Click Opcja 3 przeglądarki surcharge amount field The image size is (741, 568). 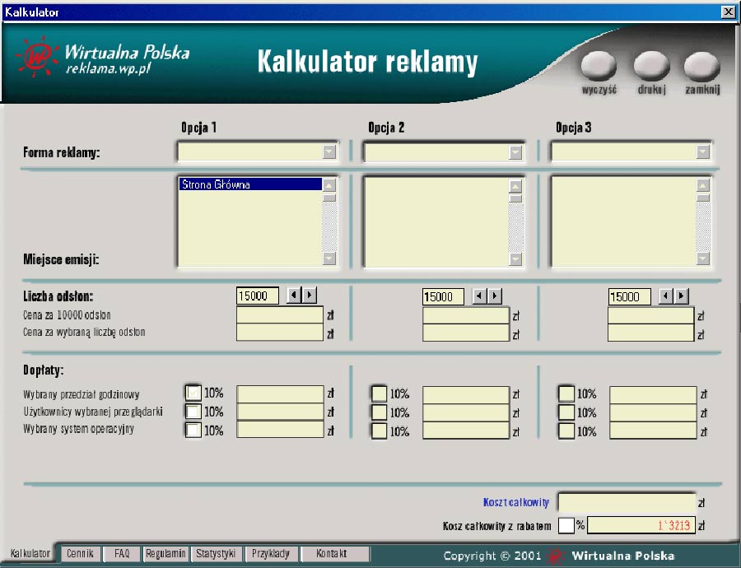(653, 412)
